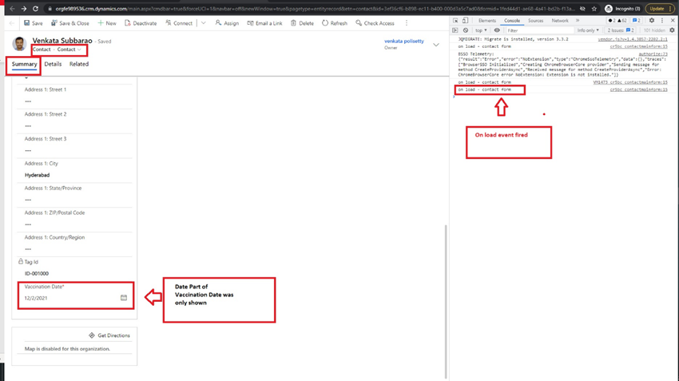Image resolution: width=679 pixels, height=381 pixels.
Task: Reload the browser page
Action: (x=35, y=8)
